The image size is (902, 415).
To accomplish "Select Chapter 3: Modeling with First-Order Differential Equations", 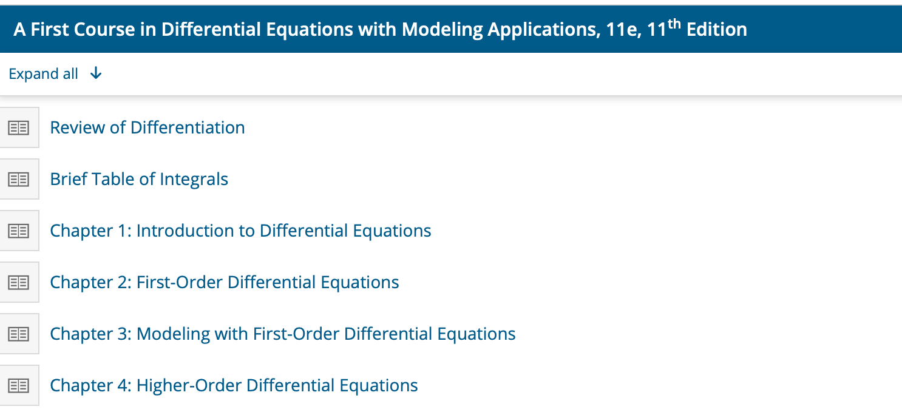I will (x=283, y=333).
